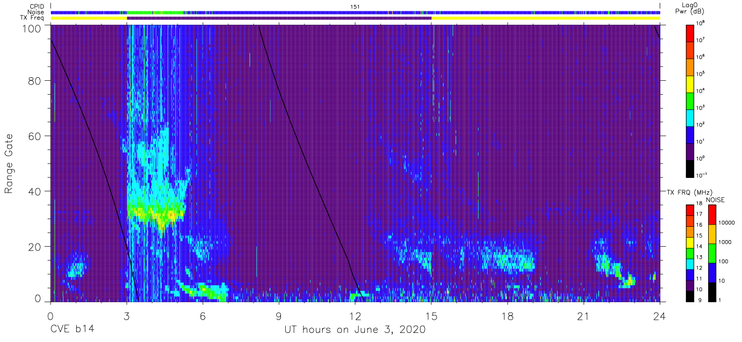The image size is (742, 342).
Task: Click the UT hours on June 3, 2020 title
Action: click(355, 330)
